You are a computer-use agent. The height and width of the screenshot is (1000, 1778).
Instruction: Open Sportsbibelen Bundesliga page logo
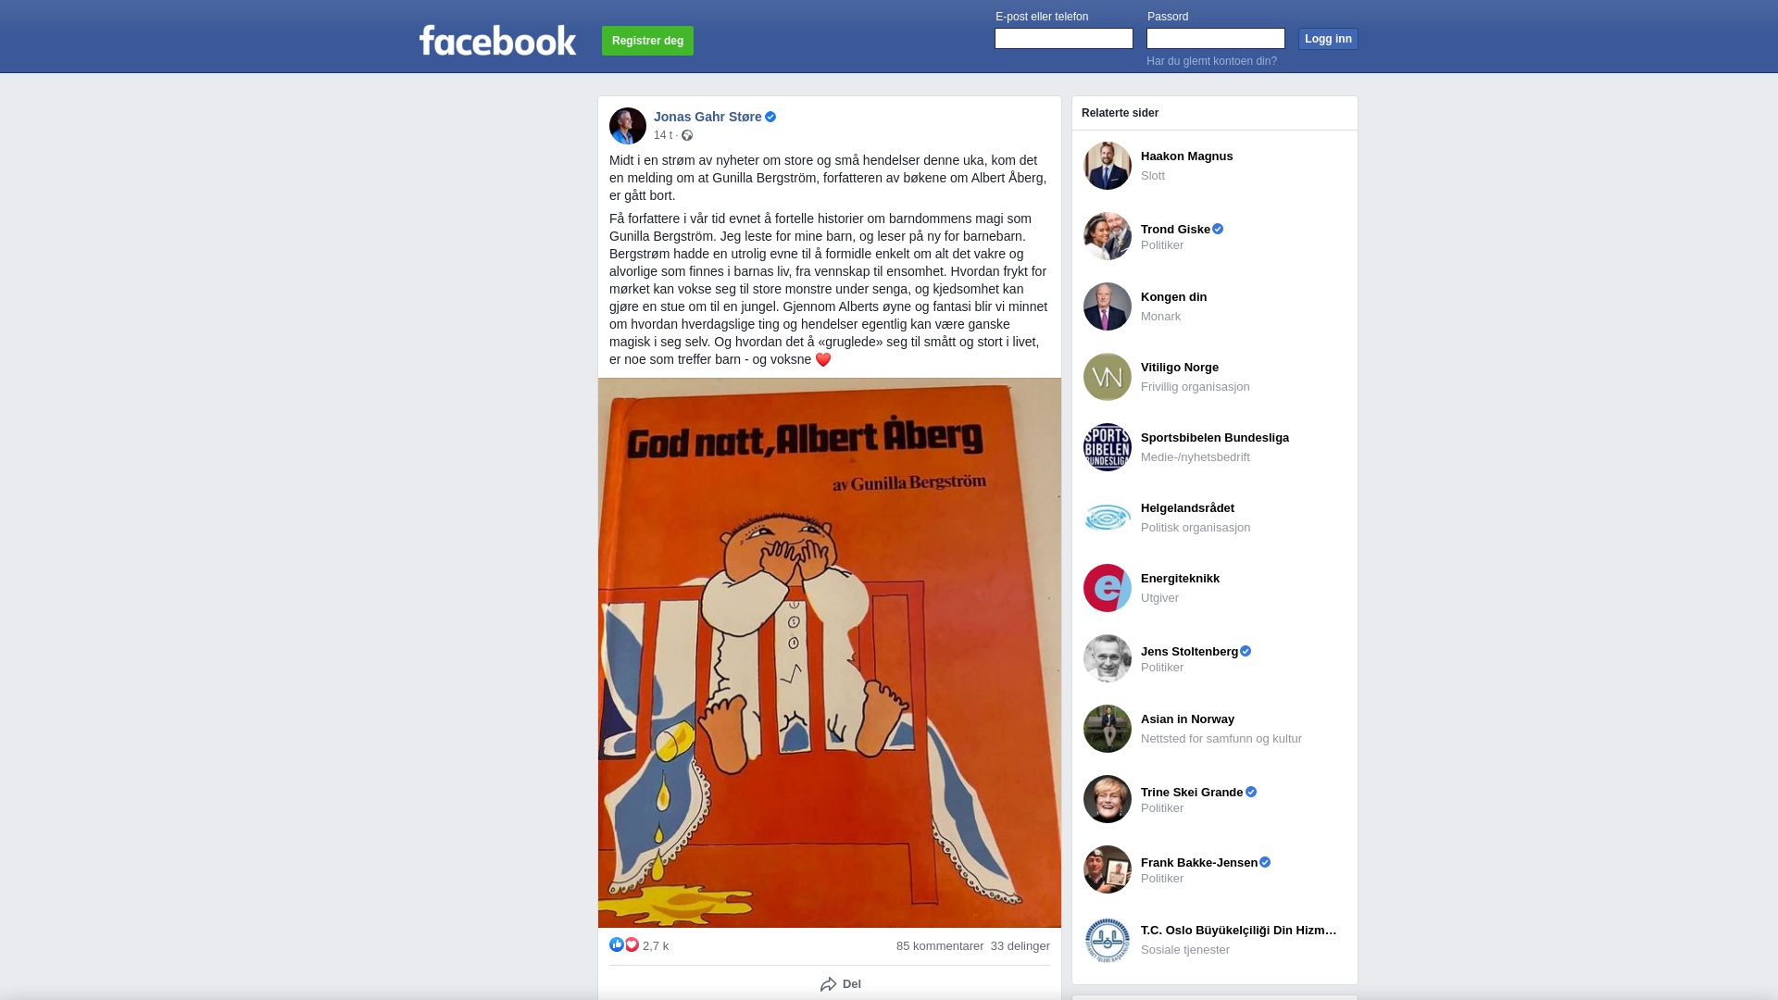pos(1108,447)
